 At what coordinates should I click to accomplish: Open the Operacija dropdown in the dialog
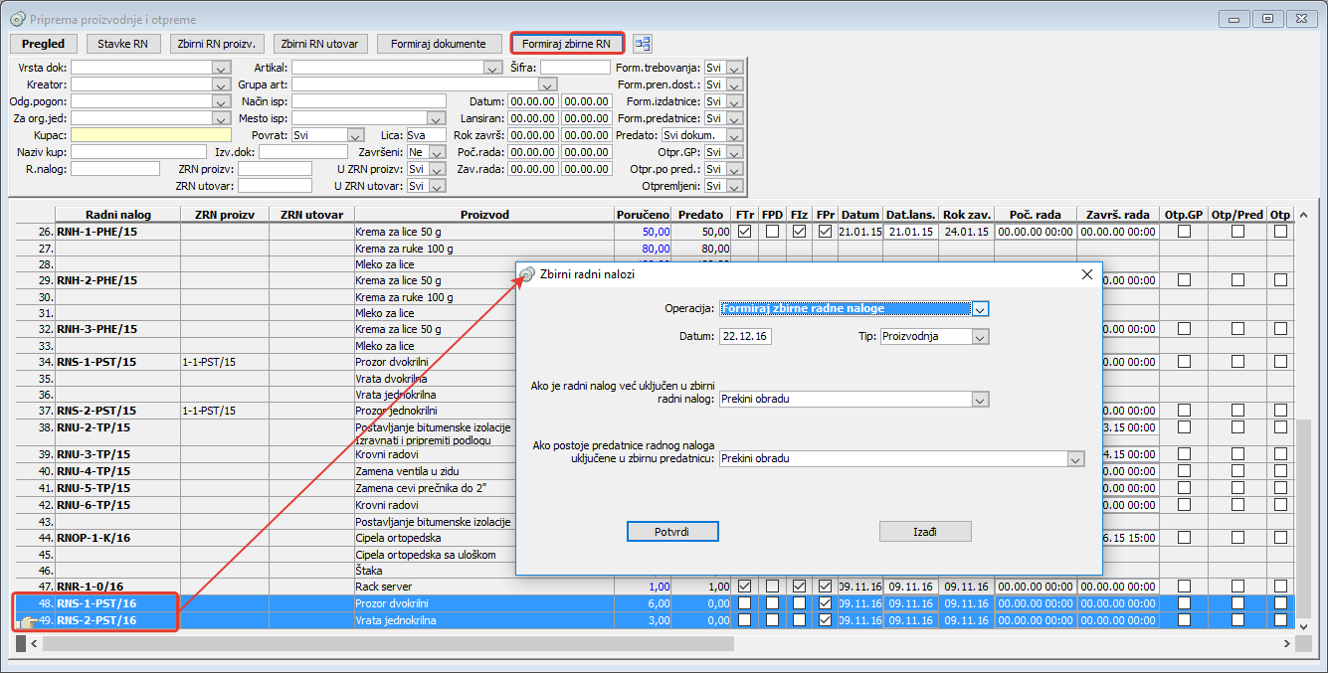980,309
